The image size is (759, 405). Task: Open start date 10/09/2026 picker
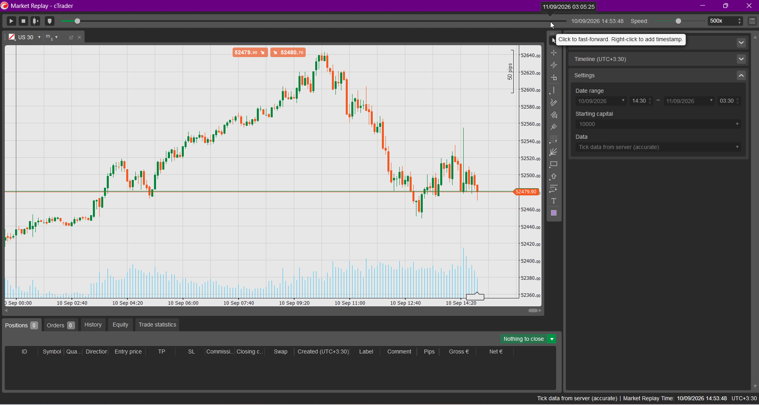coord(601,101)
